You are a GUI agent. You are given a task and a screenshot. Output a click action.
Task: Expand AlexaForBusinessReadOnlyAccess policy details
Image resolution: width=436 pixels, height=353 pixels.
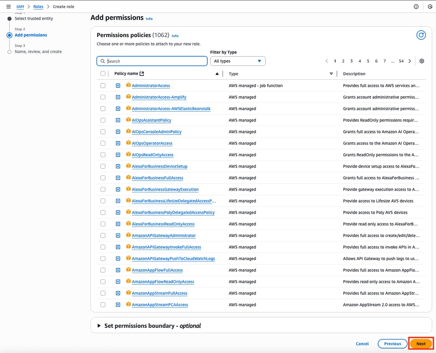(118, 224)
